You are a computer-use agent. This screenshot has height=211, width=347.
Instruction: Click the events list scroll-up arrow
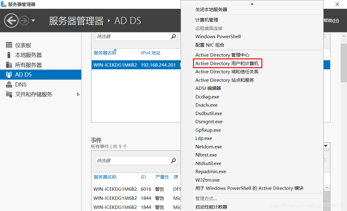327,188
